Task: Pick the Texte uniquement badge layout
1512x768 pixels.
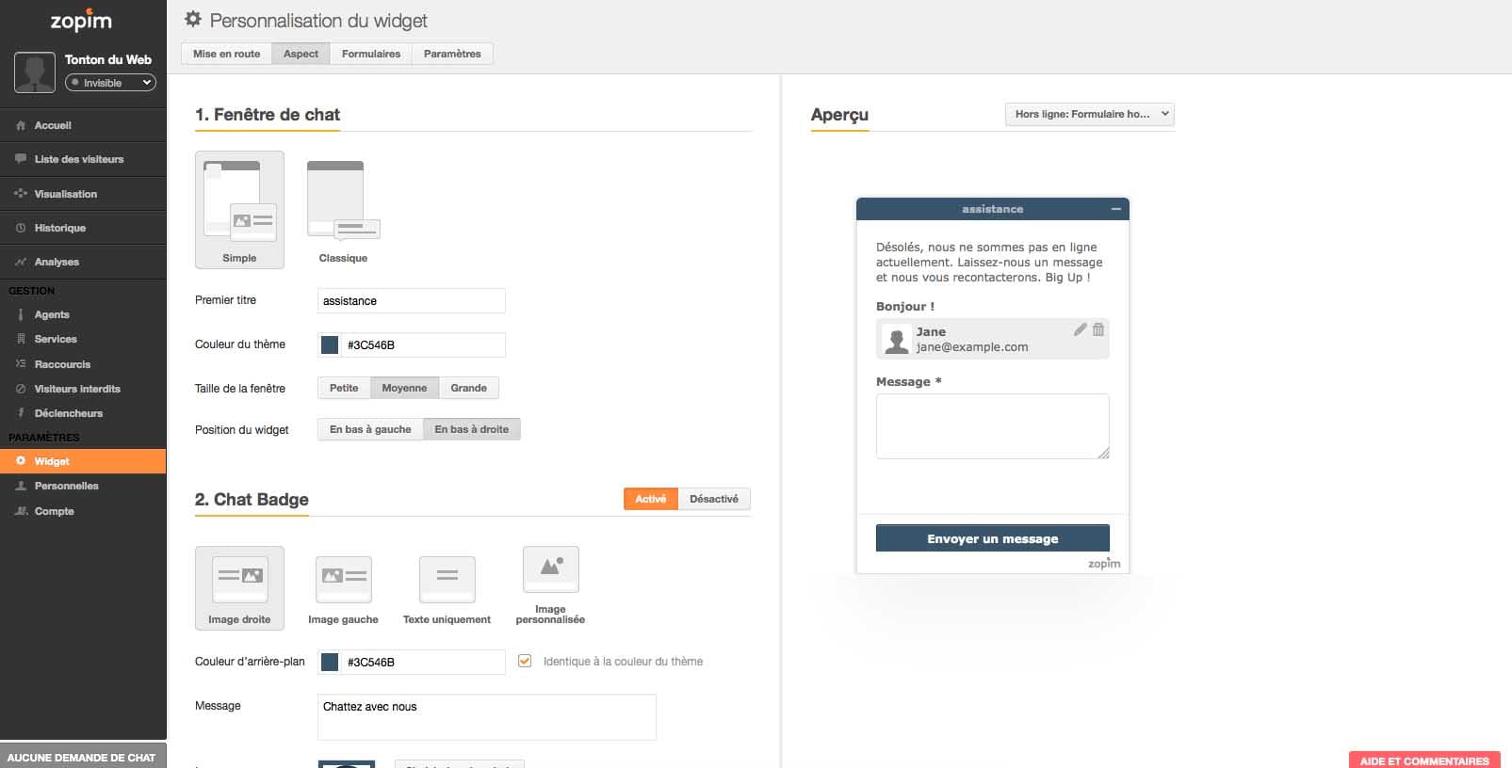Action: coord(447,578)
